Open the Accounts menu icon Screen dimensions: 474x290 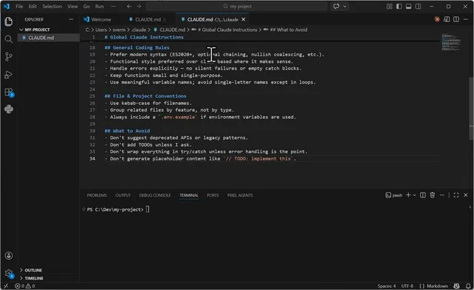pos(8,255)
